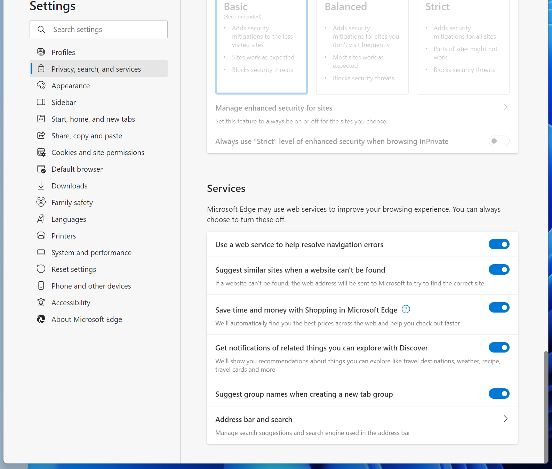Open Start, home, and new tabs settings
This screenshot has height=469, width=552.
coord(99,119)
